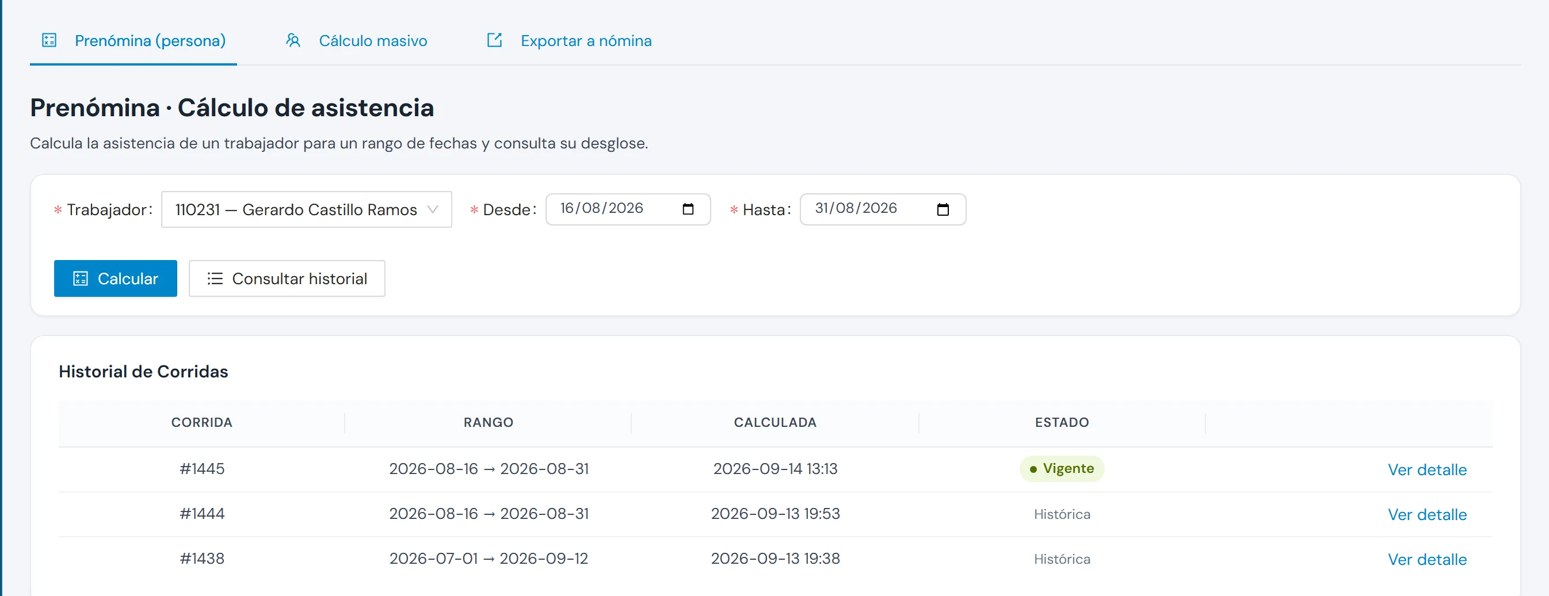Click the Hasta date field 31/08/2026
1549x596 pixels.
883,209
